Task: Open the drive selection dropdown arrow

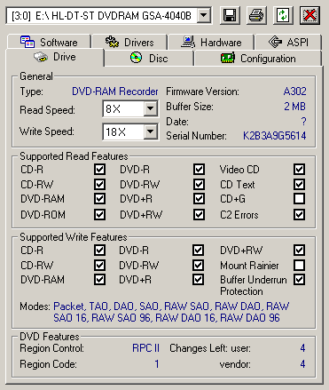Action: point(204,15)
